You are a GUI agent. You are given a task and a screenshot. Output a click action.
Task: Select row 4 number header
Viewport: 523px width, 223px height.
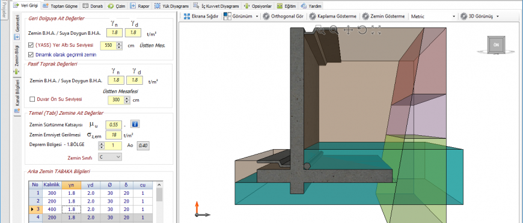(x=36, y=218)
